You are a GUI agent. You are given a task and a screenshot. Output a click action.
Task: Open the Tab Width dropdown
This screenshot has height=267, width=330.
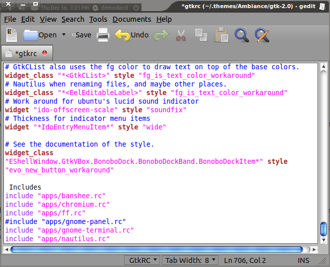pos(191,260)
